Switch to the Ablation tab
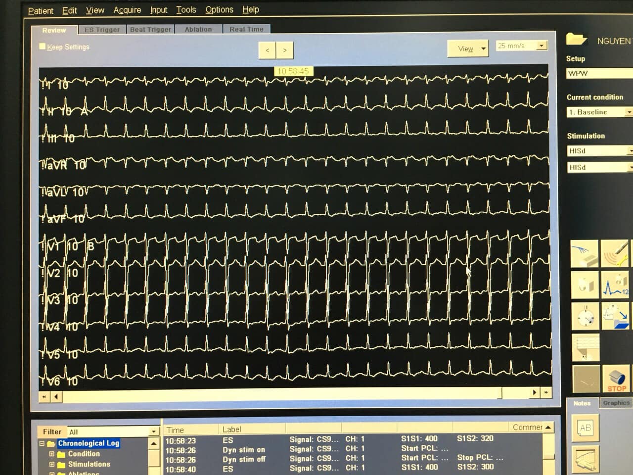Image resolution: width=633 pixels, height=475 pixels. click(198, 29)
